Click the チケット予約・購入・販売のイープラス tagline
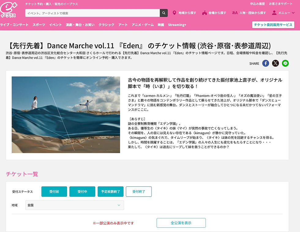 click(x=51, y=4)
